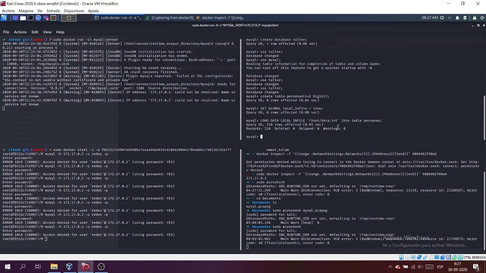Viewport: 486px width, 273px height.
Task: Click the shell prompt in bottom-left client pane
Action: [23, 239]
